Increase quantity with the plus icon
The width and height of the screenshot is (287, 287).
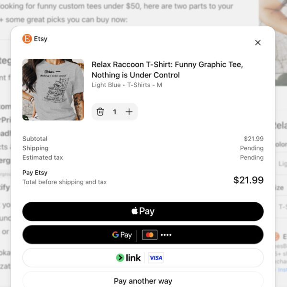[129, 111]
